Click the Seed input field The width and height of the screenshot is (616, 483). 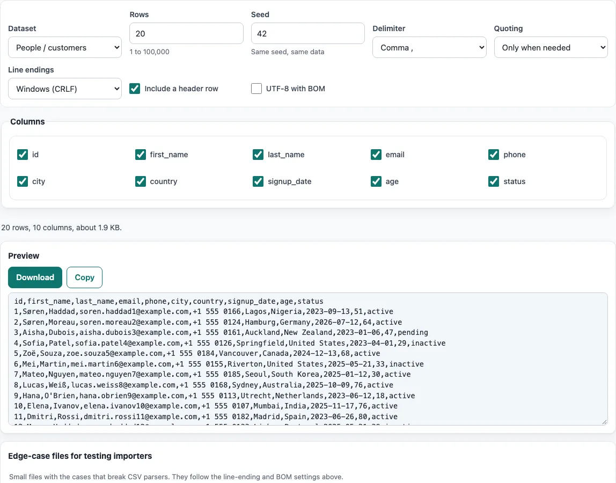tap(307, 33)
